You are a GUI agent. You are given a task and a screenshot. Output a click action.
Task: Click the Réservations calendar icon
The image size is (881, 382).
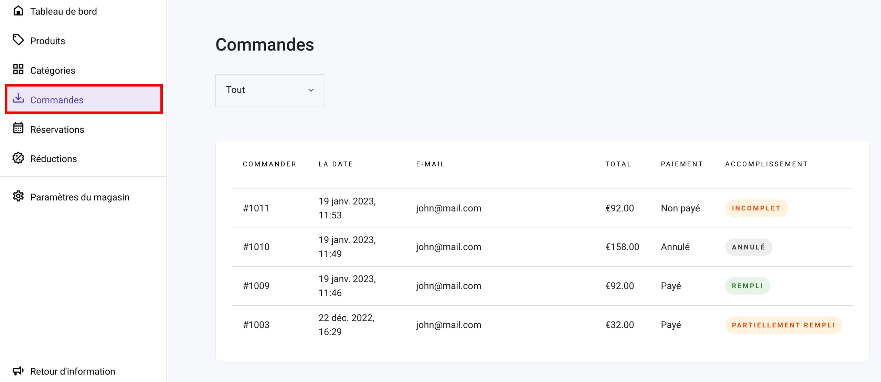[x=18, y=128]
